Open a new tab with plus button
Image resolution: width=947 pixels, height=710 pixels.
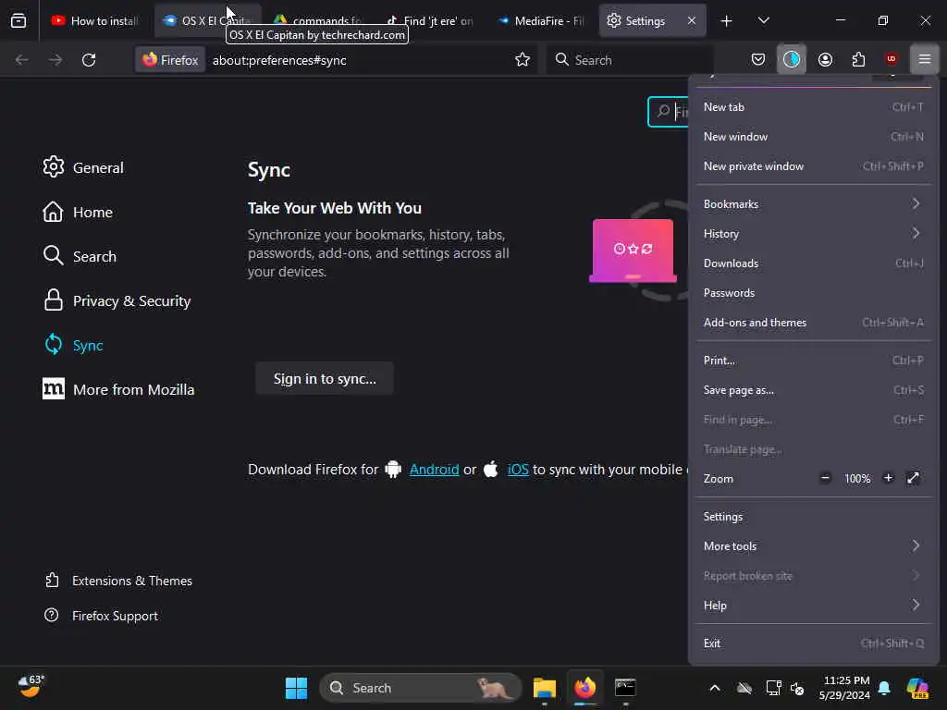point(727,21)
